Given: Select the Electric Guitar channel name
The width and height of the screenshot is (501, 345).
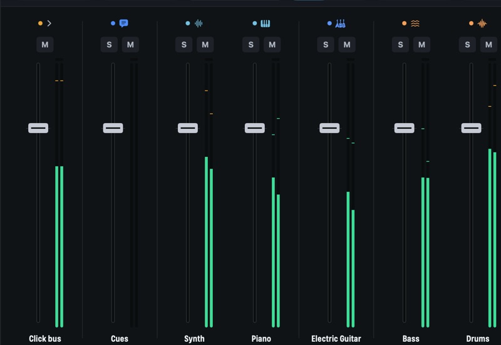Looking at the screenshot, I should tap(336, 339).
